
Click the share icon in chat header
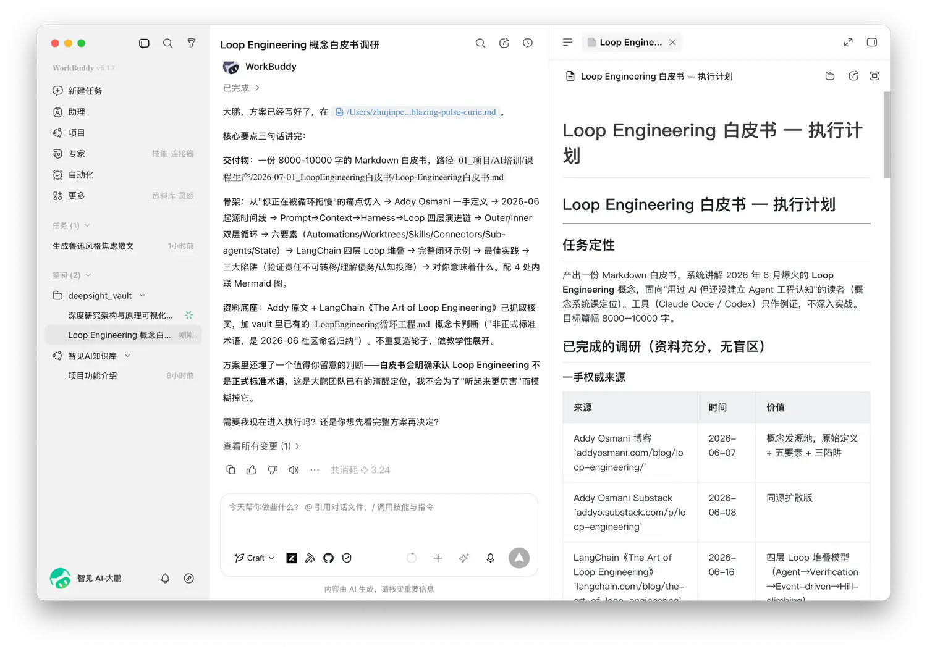coord(504,43)
